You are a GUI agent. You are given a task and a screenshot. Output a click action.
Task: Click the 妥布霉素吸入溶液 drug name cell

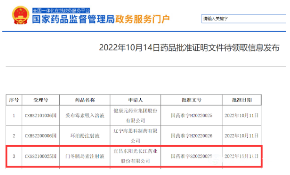85,116
